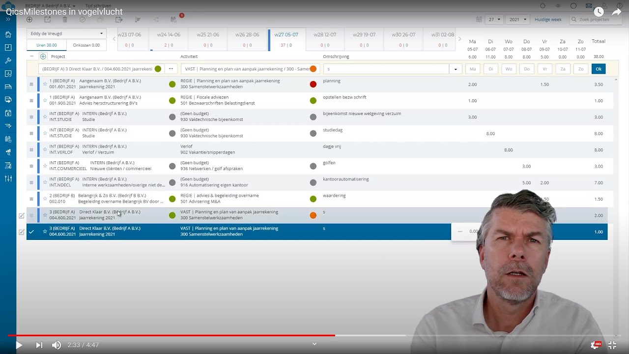Viewport: 629px width, 354px height.
Task: Open the help question mark icon
Action: pyautogui.click(x=619, y=6)
